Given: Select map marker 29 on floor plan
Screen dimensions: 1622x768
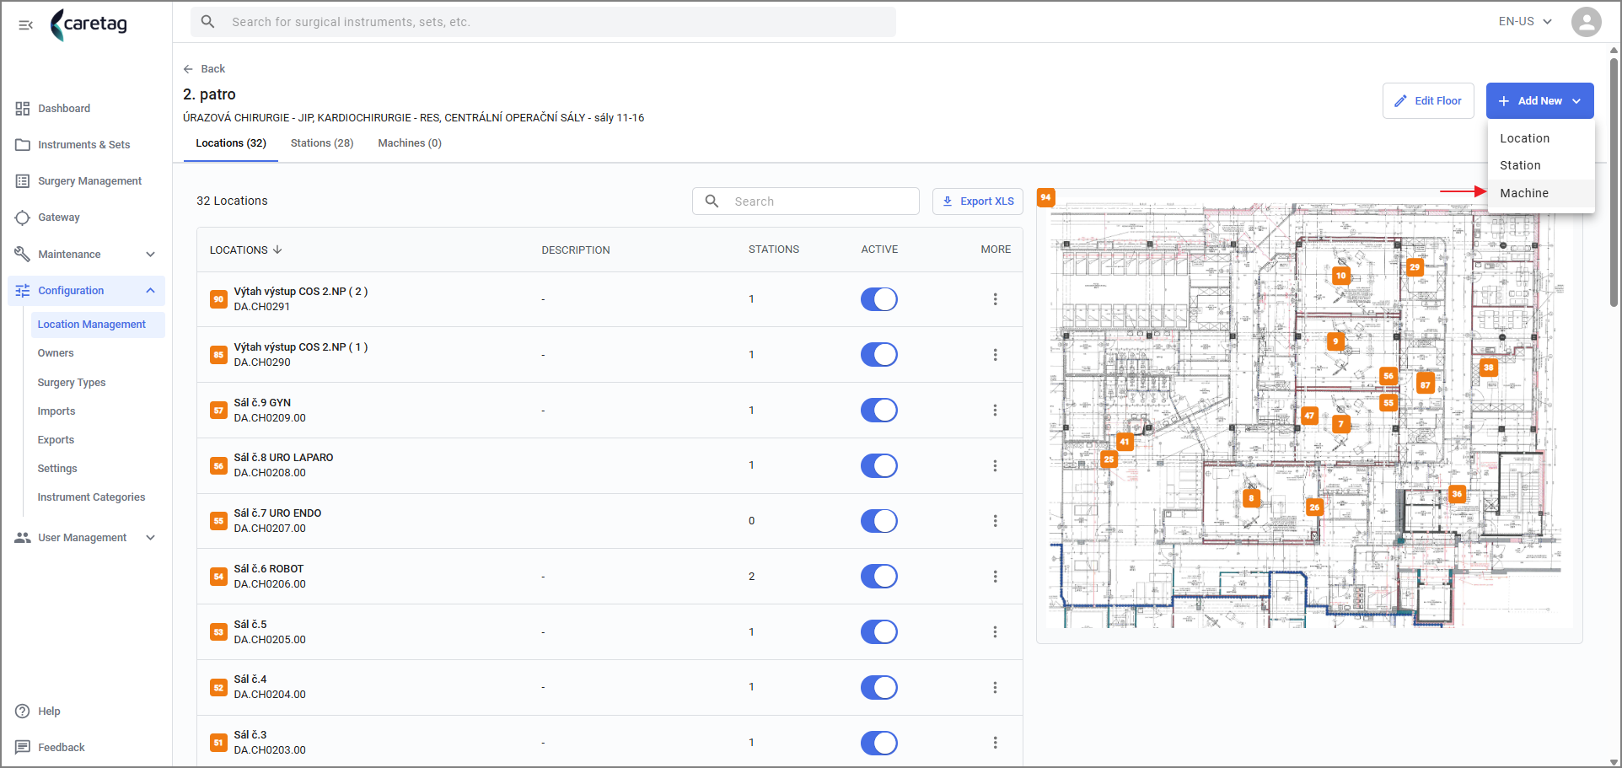Looking at the screenshot, I should (x=1415, y=267).
